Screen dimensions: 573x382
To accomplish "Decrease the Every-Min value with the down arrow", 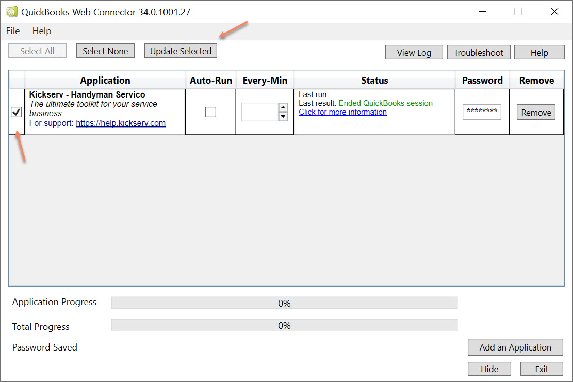I will pyautogui.click(x=283, y=117).
